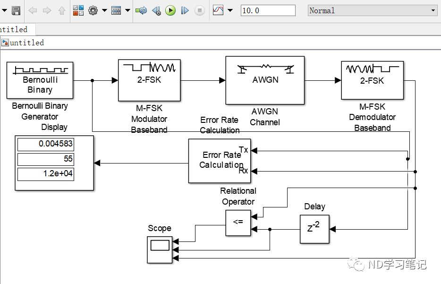Click the 'Error Rate Calculation' label above block
Screen dimensions: 441x284
pos(220,125)
